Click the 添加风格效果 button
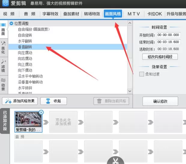Screen dimensions: 186x164 coord(20,101)
